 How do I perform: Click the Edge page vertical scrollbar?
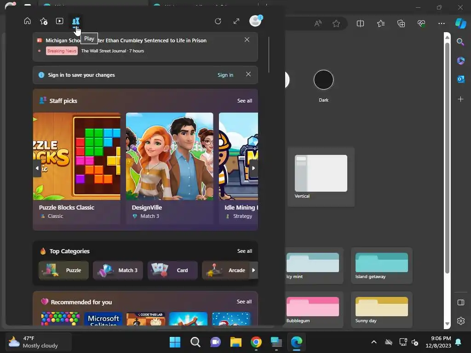click(447, 158)
